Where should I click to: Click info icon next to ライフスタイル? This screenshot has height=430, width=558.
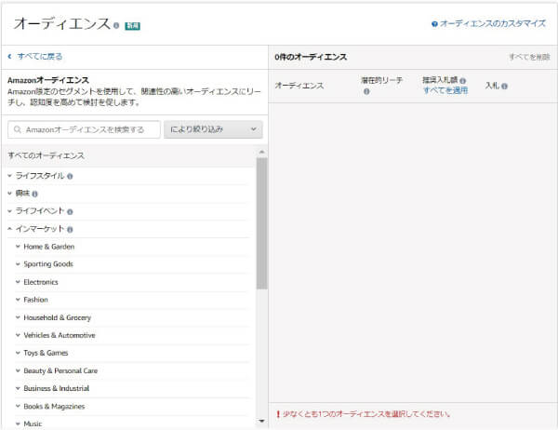[70, 176]
